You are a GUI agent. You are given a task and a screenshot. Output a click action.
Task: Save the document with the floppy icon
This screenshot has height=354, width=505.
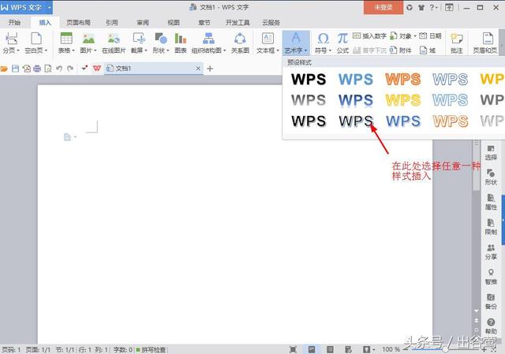(15, 69)
